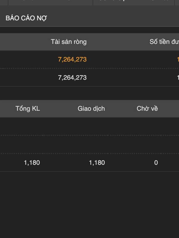Click the Chờ về column header
Image resolution: width=179 pixels, height=238 pixels.
[147, 109]
